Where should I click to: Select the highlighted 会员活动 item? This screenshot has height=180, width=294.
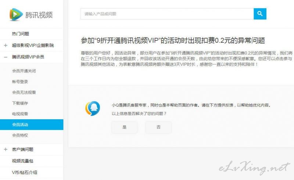click(x=32, y=124)
